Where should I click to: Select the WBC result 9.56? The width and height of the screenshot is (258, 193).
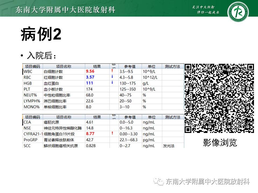[x=90, y=71]
